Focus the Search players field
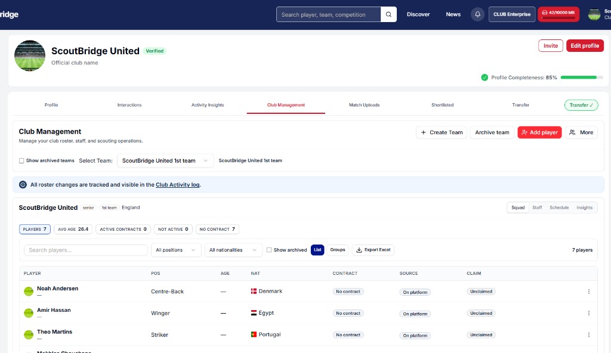This screenshot has height=353, width=611. [86, 250]
